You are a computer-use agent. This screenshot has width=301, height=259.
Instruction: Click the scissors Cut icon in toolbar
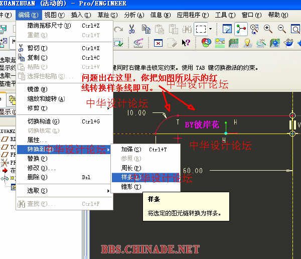click(131, 29)
